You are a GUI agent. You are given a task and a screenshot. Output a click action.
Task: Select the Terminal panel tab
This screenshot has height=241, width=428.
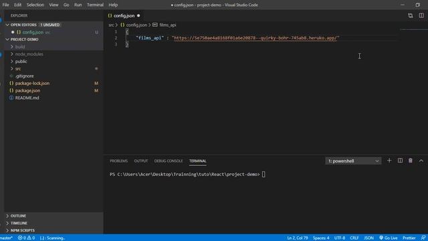point(198,161)
